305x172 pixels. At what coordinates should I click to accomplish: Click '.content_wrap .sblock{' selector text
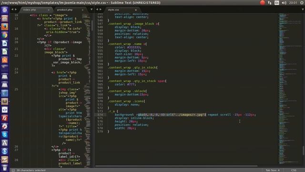[x=127, y=91]
